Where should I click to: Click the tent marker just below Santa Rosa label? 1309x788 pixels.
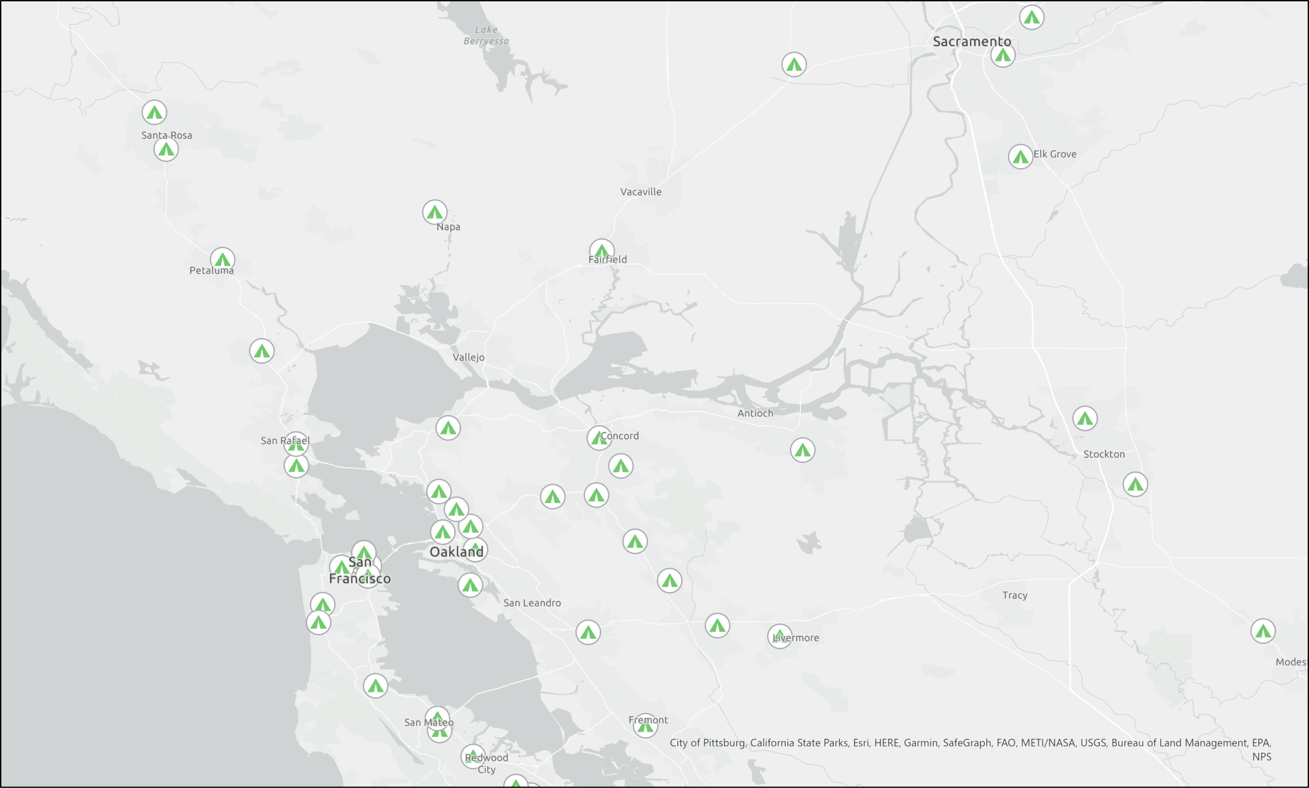(166, 149)
